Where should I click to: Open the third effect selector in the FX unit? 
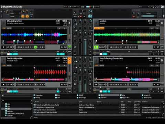click(15, 17)
